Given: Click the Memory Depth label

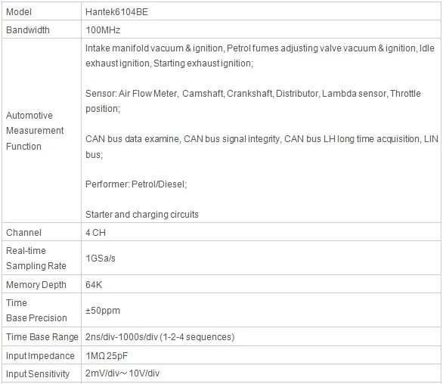Looking at the screenshot, I should click(36, 284).
